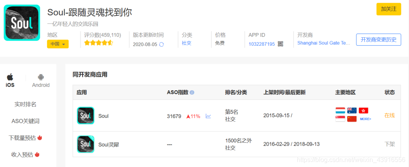
Task: Open the 中国 region dropdown
Action: [x=57, y=44]
